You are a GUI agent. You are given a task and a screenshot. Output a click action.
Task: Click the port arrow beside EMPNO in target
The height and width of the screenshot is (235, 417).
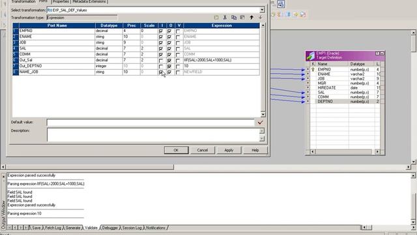(308, 70)
